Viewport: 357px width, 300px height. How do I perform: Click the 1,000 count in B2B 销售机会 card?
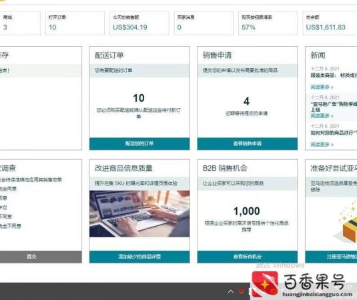[x=247, y=211]
